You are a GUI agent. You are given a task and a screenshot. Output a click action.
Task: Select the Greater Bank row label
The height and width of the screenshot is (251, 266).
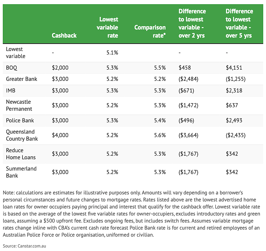[x=21, y=79]
